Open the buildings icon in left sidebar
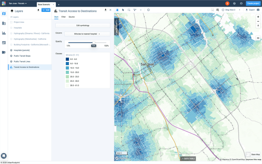 4,23
